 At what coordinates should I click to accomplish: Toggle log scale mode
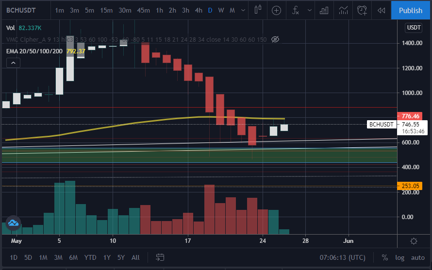tap(400, 257)
